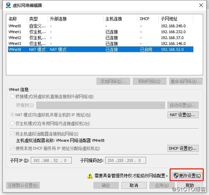Image resolution: width=209 pixels, height=195 pixels.
Task: Click subnet address 192.168.146.0
Action: point(173,44)
